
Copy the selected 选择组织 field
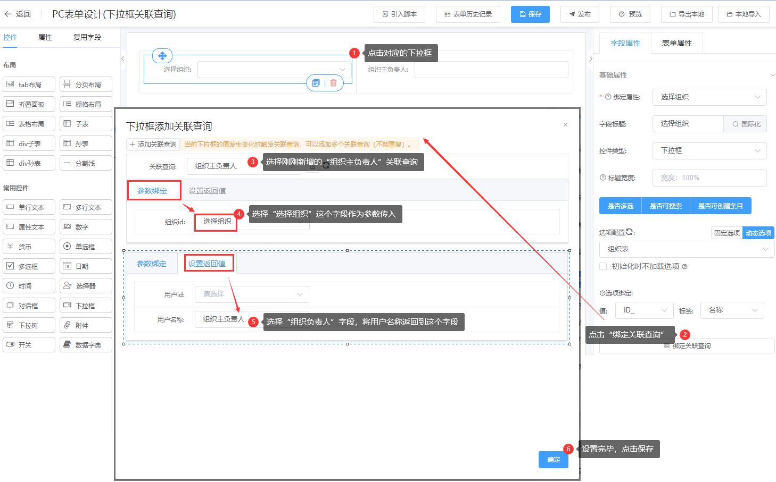click(316, 83)
